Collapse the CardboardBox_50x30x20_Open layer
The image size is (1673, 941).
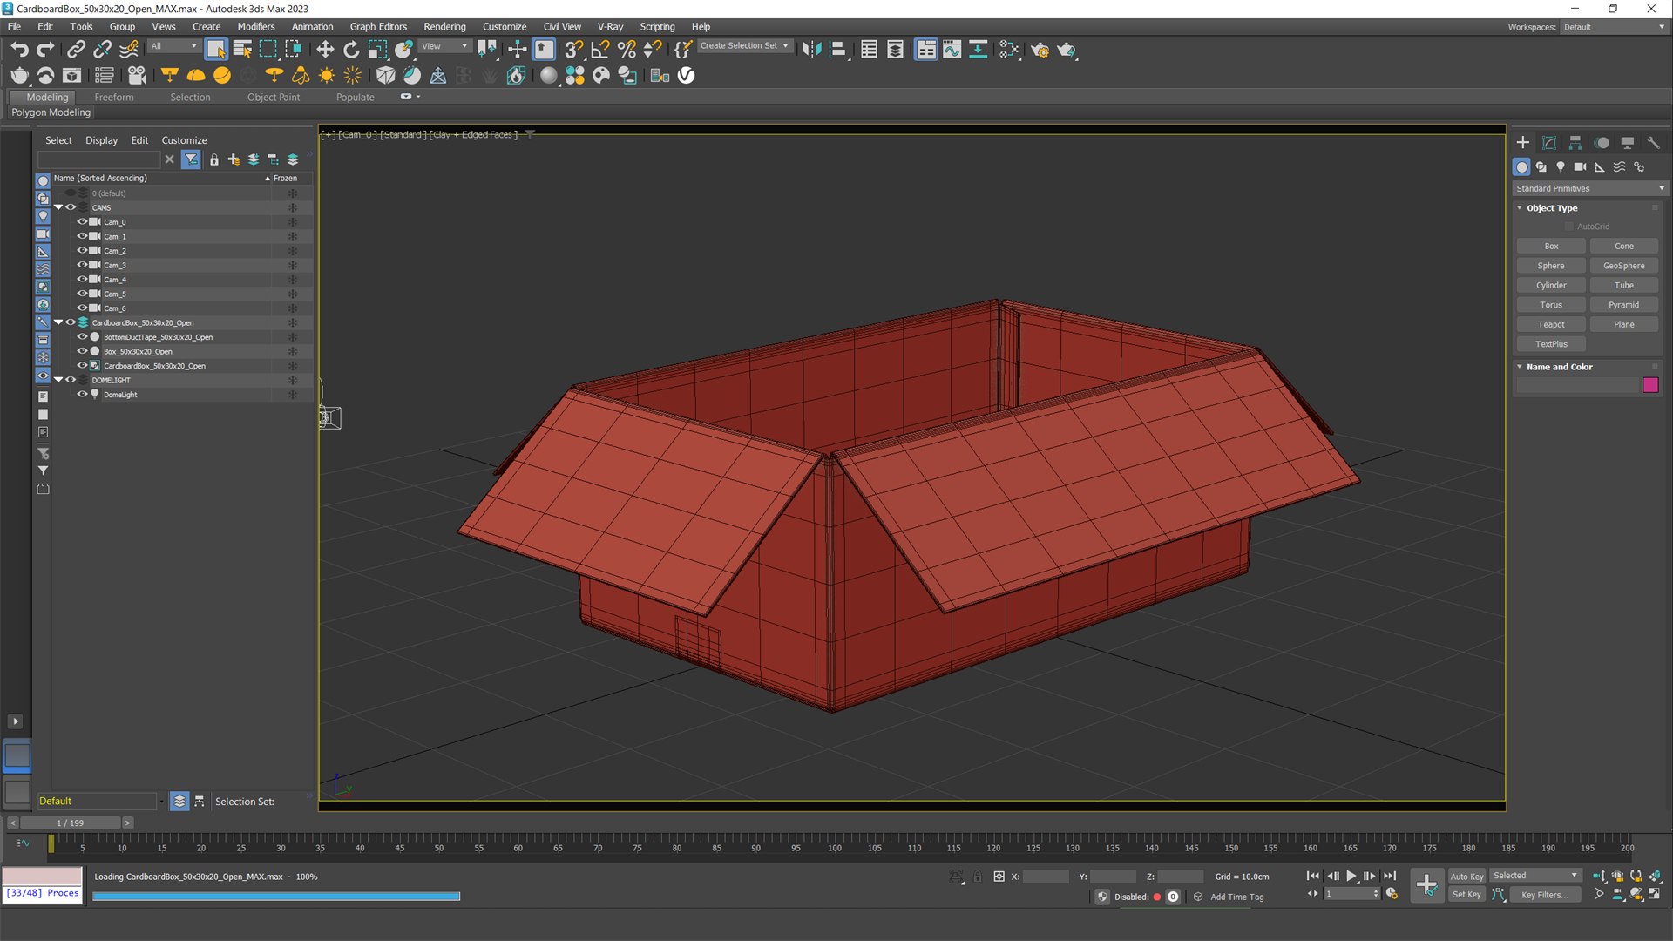[x=58, y=322]
